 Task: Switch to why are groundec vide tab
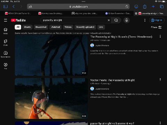85,14
